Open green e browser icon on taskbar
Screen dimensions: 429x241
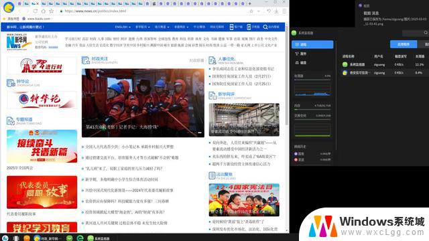coord(80,238)
